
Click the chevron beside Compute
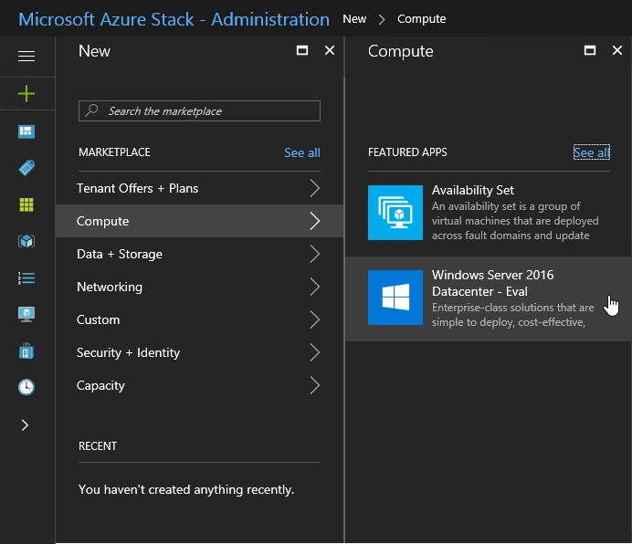click(315, 221)
